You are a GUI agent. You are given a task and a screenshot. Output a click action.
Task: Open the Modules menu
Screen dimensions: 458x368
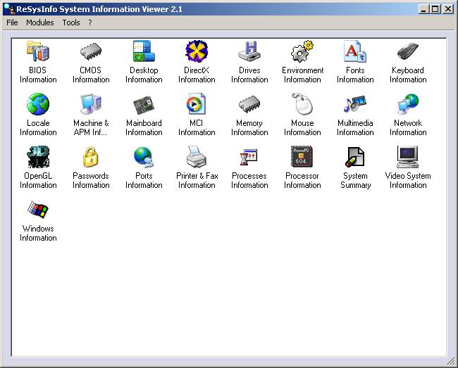coord(40,23)
